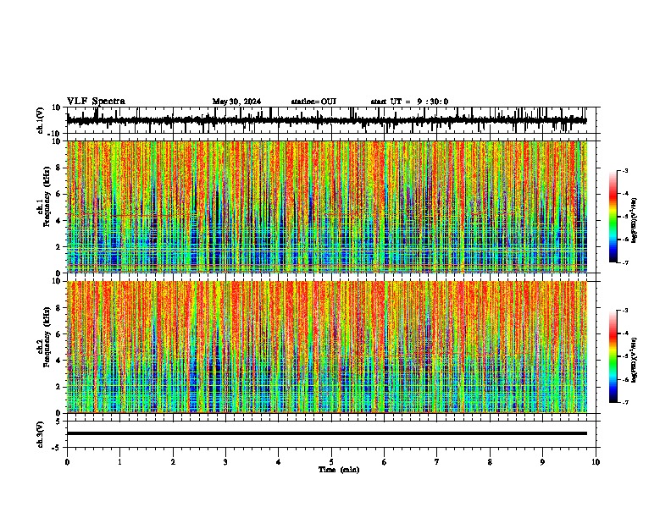Click the ch.1 colorbar 'log(PSD)' label

pos(635,221)
